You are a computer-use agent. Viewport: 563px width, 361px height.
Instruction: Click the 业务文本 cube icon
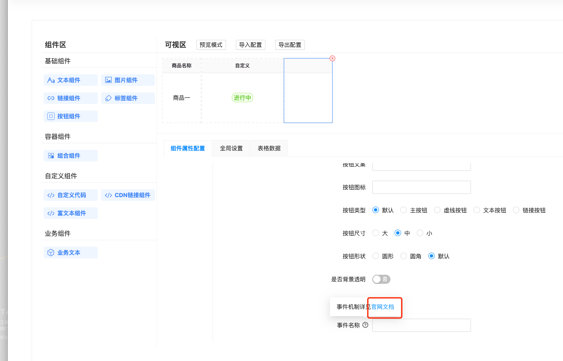(51, 253)
